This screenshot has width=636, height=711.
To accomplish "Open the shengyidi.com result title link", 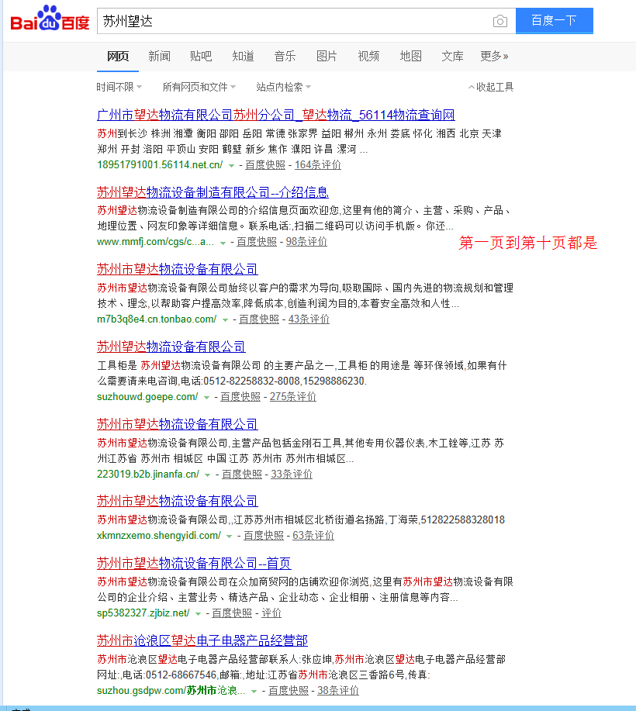I will (x=178, y=502).
